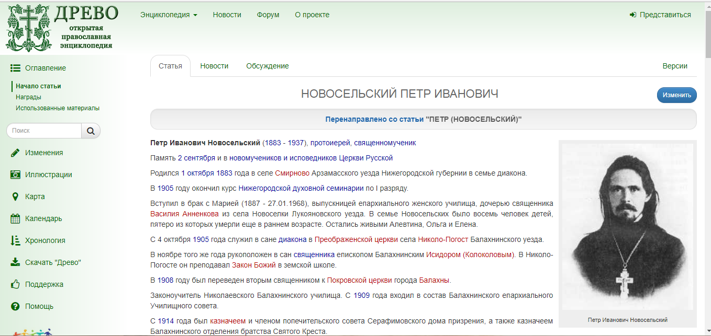Follow the священномученик link

coord(385,143)
